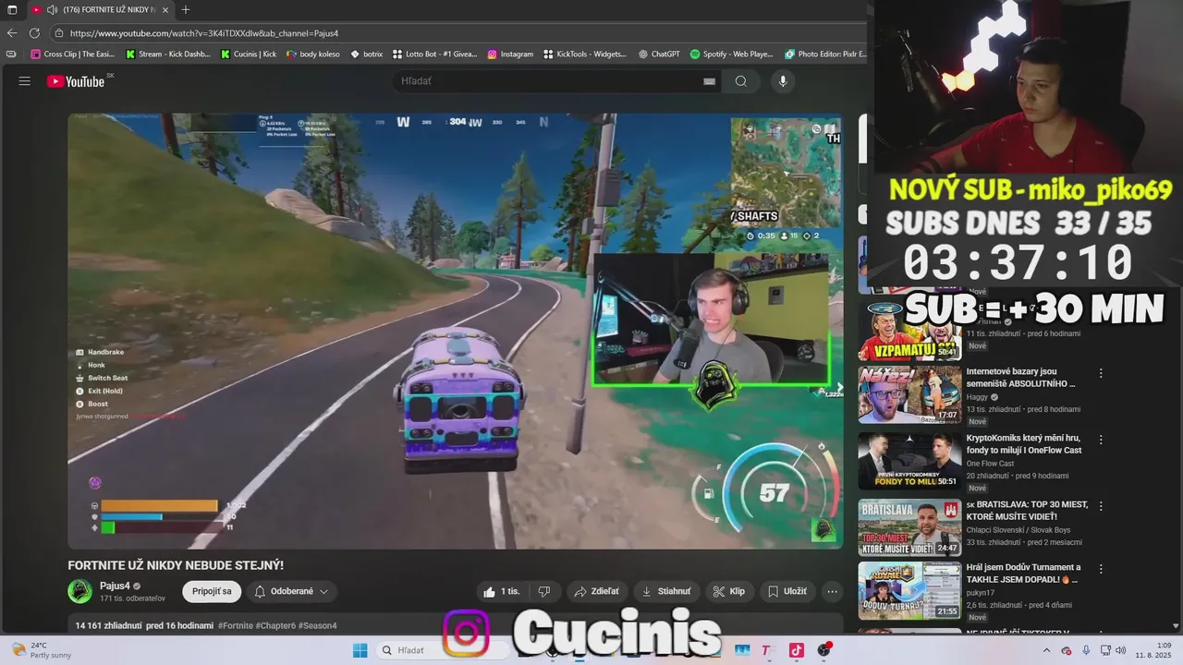Screen dimensions: 1183x665
Task: Create a clip with Klip
Action: click(x=729, y=591)
